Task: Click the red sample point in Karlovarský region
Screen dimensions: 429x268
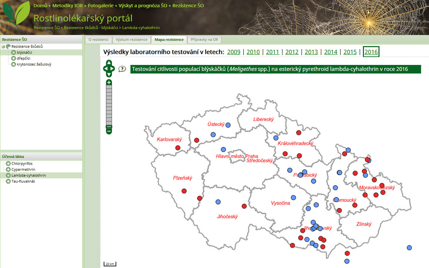Action: coord(178,148)
